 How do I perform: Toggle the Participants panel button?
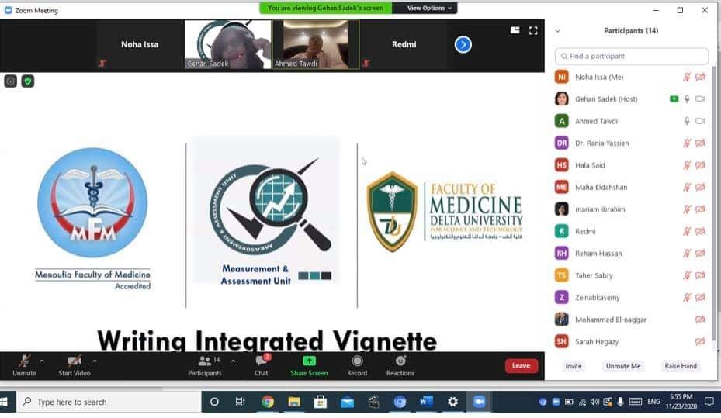[205, 365]
